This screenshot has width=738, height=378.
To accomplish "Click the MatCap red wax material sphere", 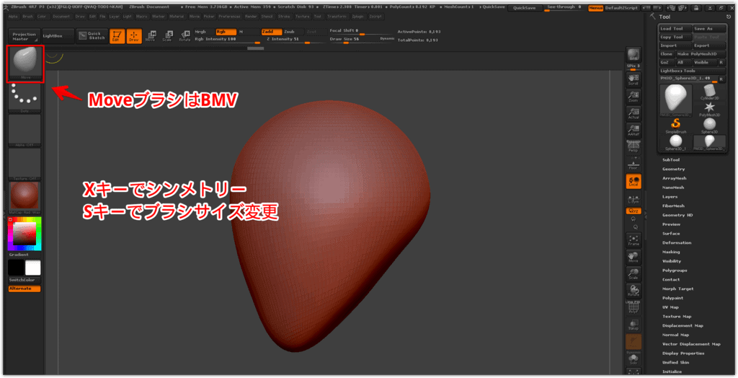I will [x=25, y=197].
